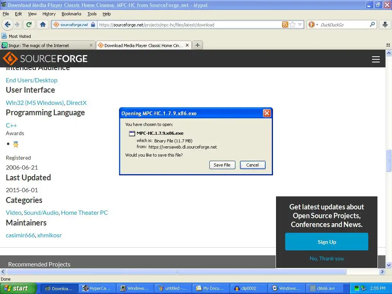Open the Help menu
392x294 pixels.
(x=106, y=14)
